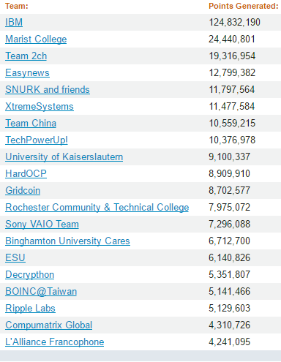Open the Compumatrix Global link

coord(48,325)
